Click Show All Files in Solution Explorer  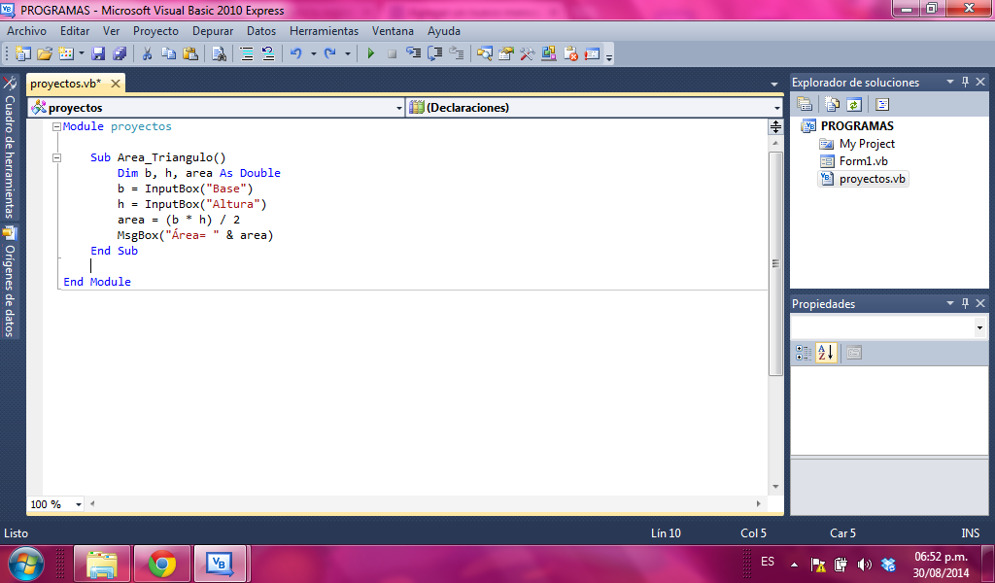(x=832, y=104)
